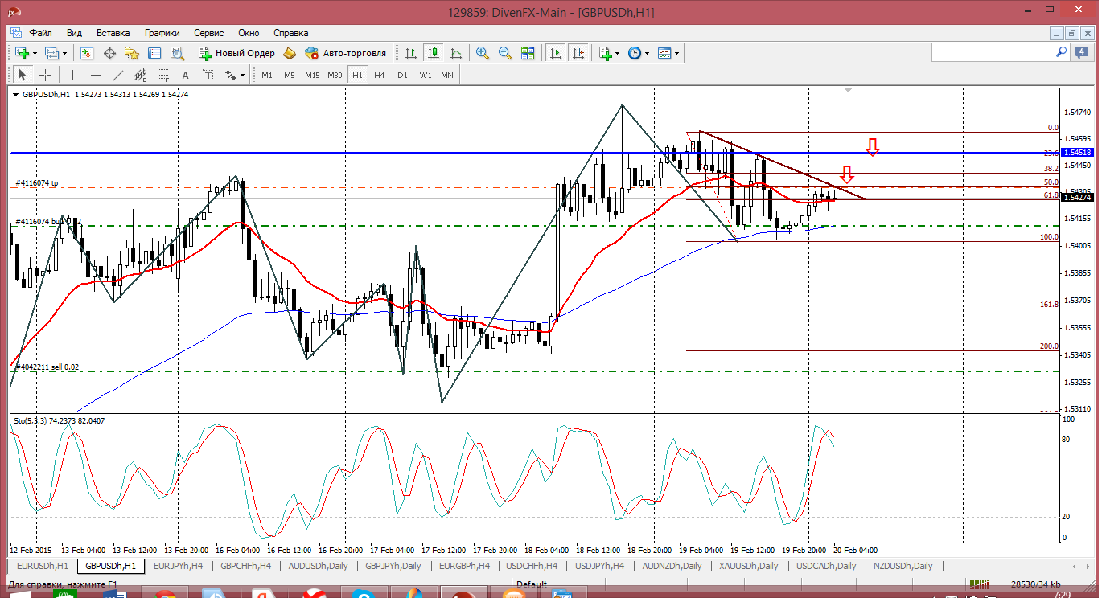
Task: Select the Fibonacci retracement drawing tool
Action: [x=163, y=75]
